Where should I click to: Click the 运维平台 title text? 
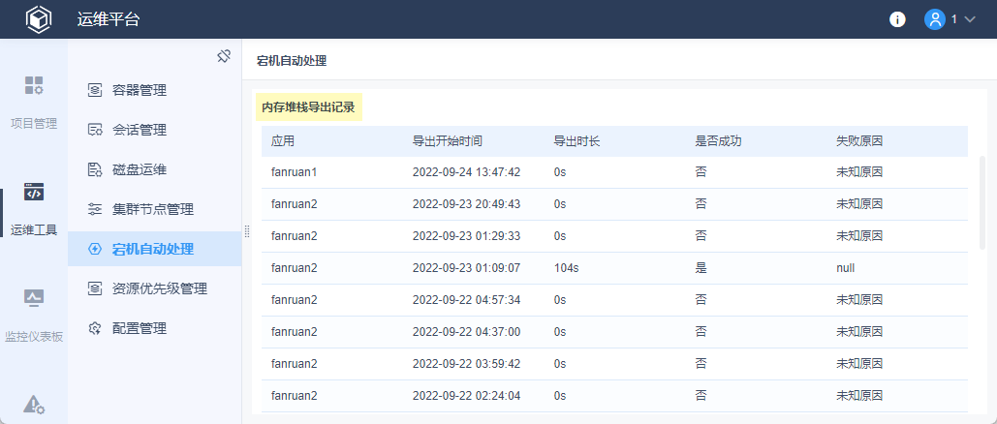coord(109,19)
